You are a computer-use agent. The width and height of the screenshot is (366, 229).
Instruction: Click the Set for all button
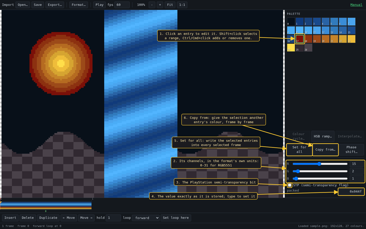pos(299,150)
